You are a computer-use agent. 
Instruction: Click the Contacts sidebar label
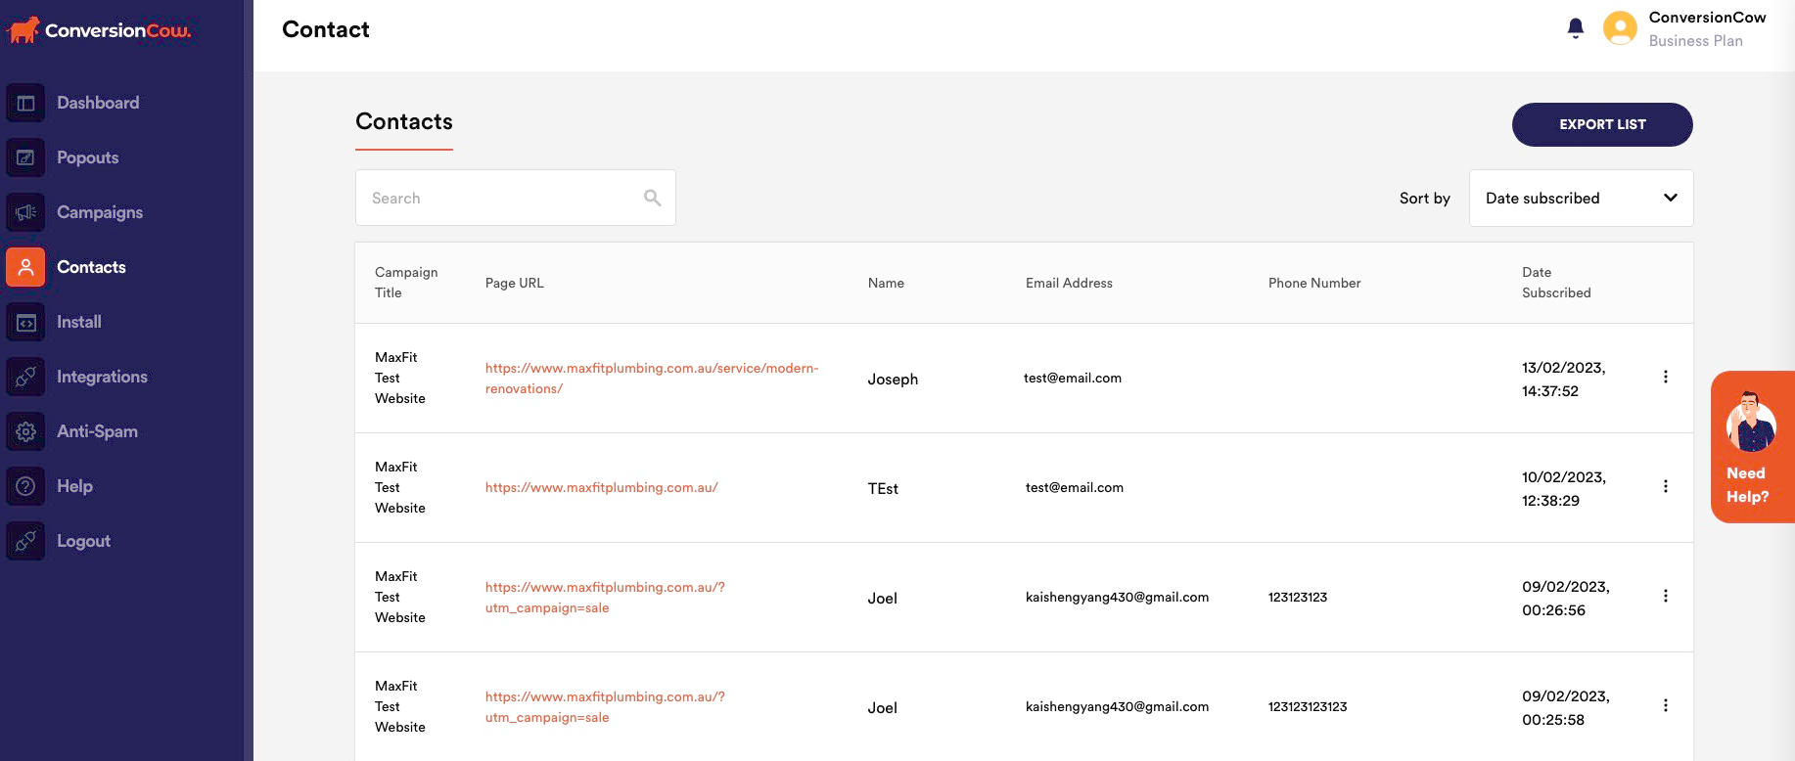tap(91, 267)
